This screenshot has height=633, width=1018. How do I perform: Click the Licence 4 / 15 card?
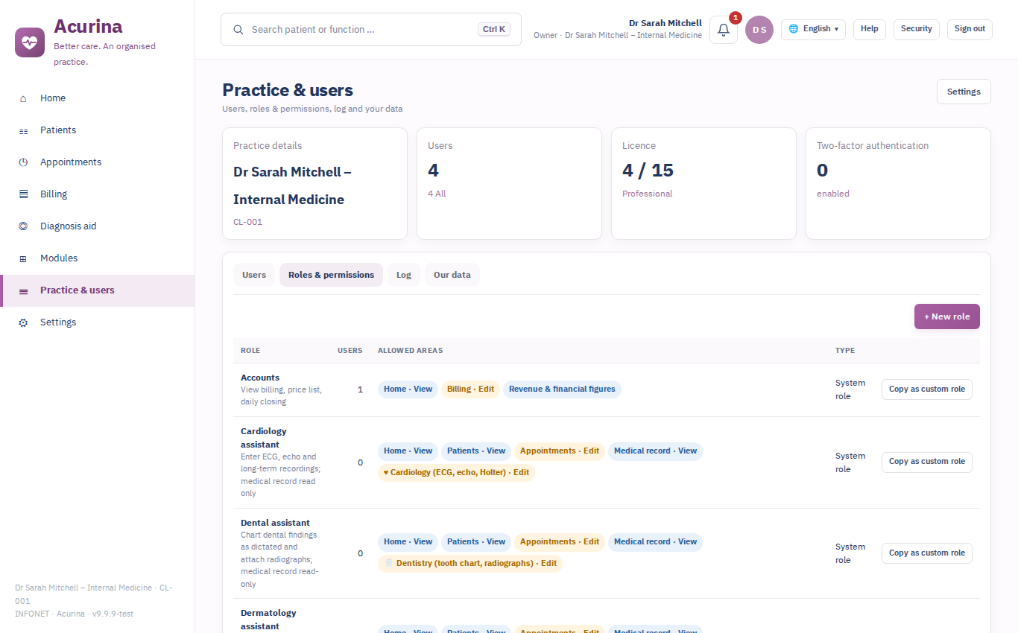pos(704,183)
